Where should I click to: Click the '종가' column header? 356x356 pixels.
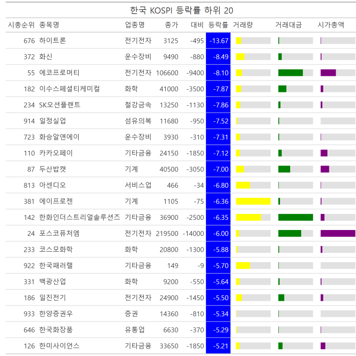point(171,25)
